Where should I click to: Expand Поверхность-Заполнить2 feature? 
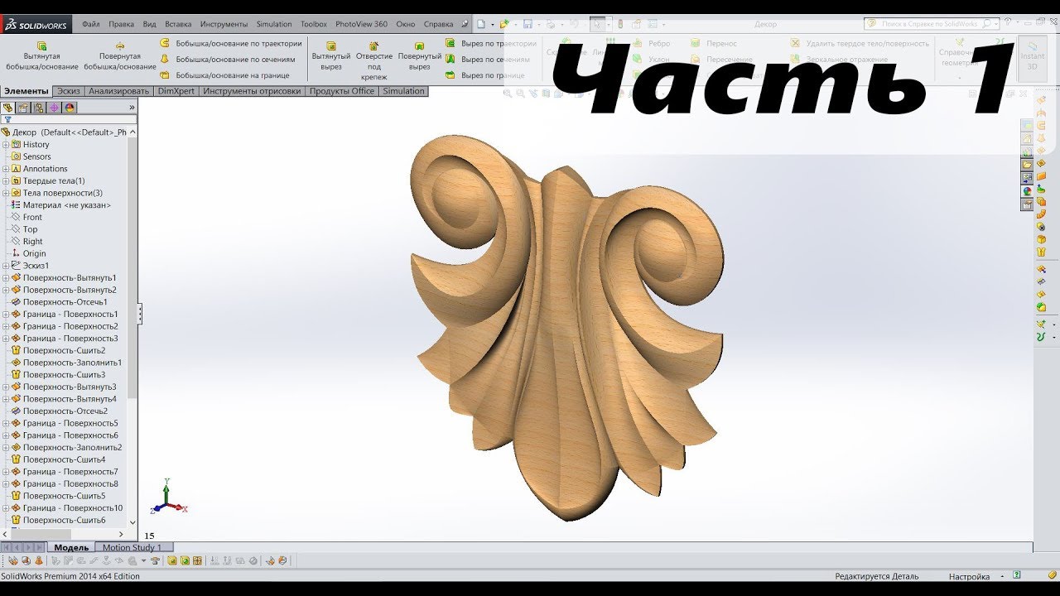tap(6, 447)
